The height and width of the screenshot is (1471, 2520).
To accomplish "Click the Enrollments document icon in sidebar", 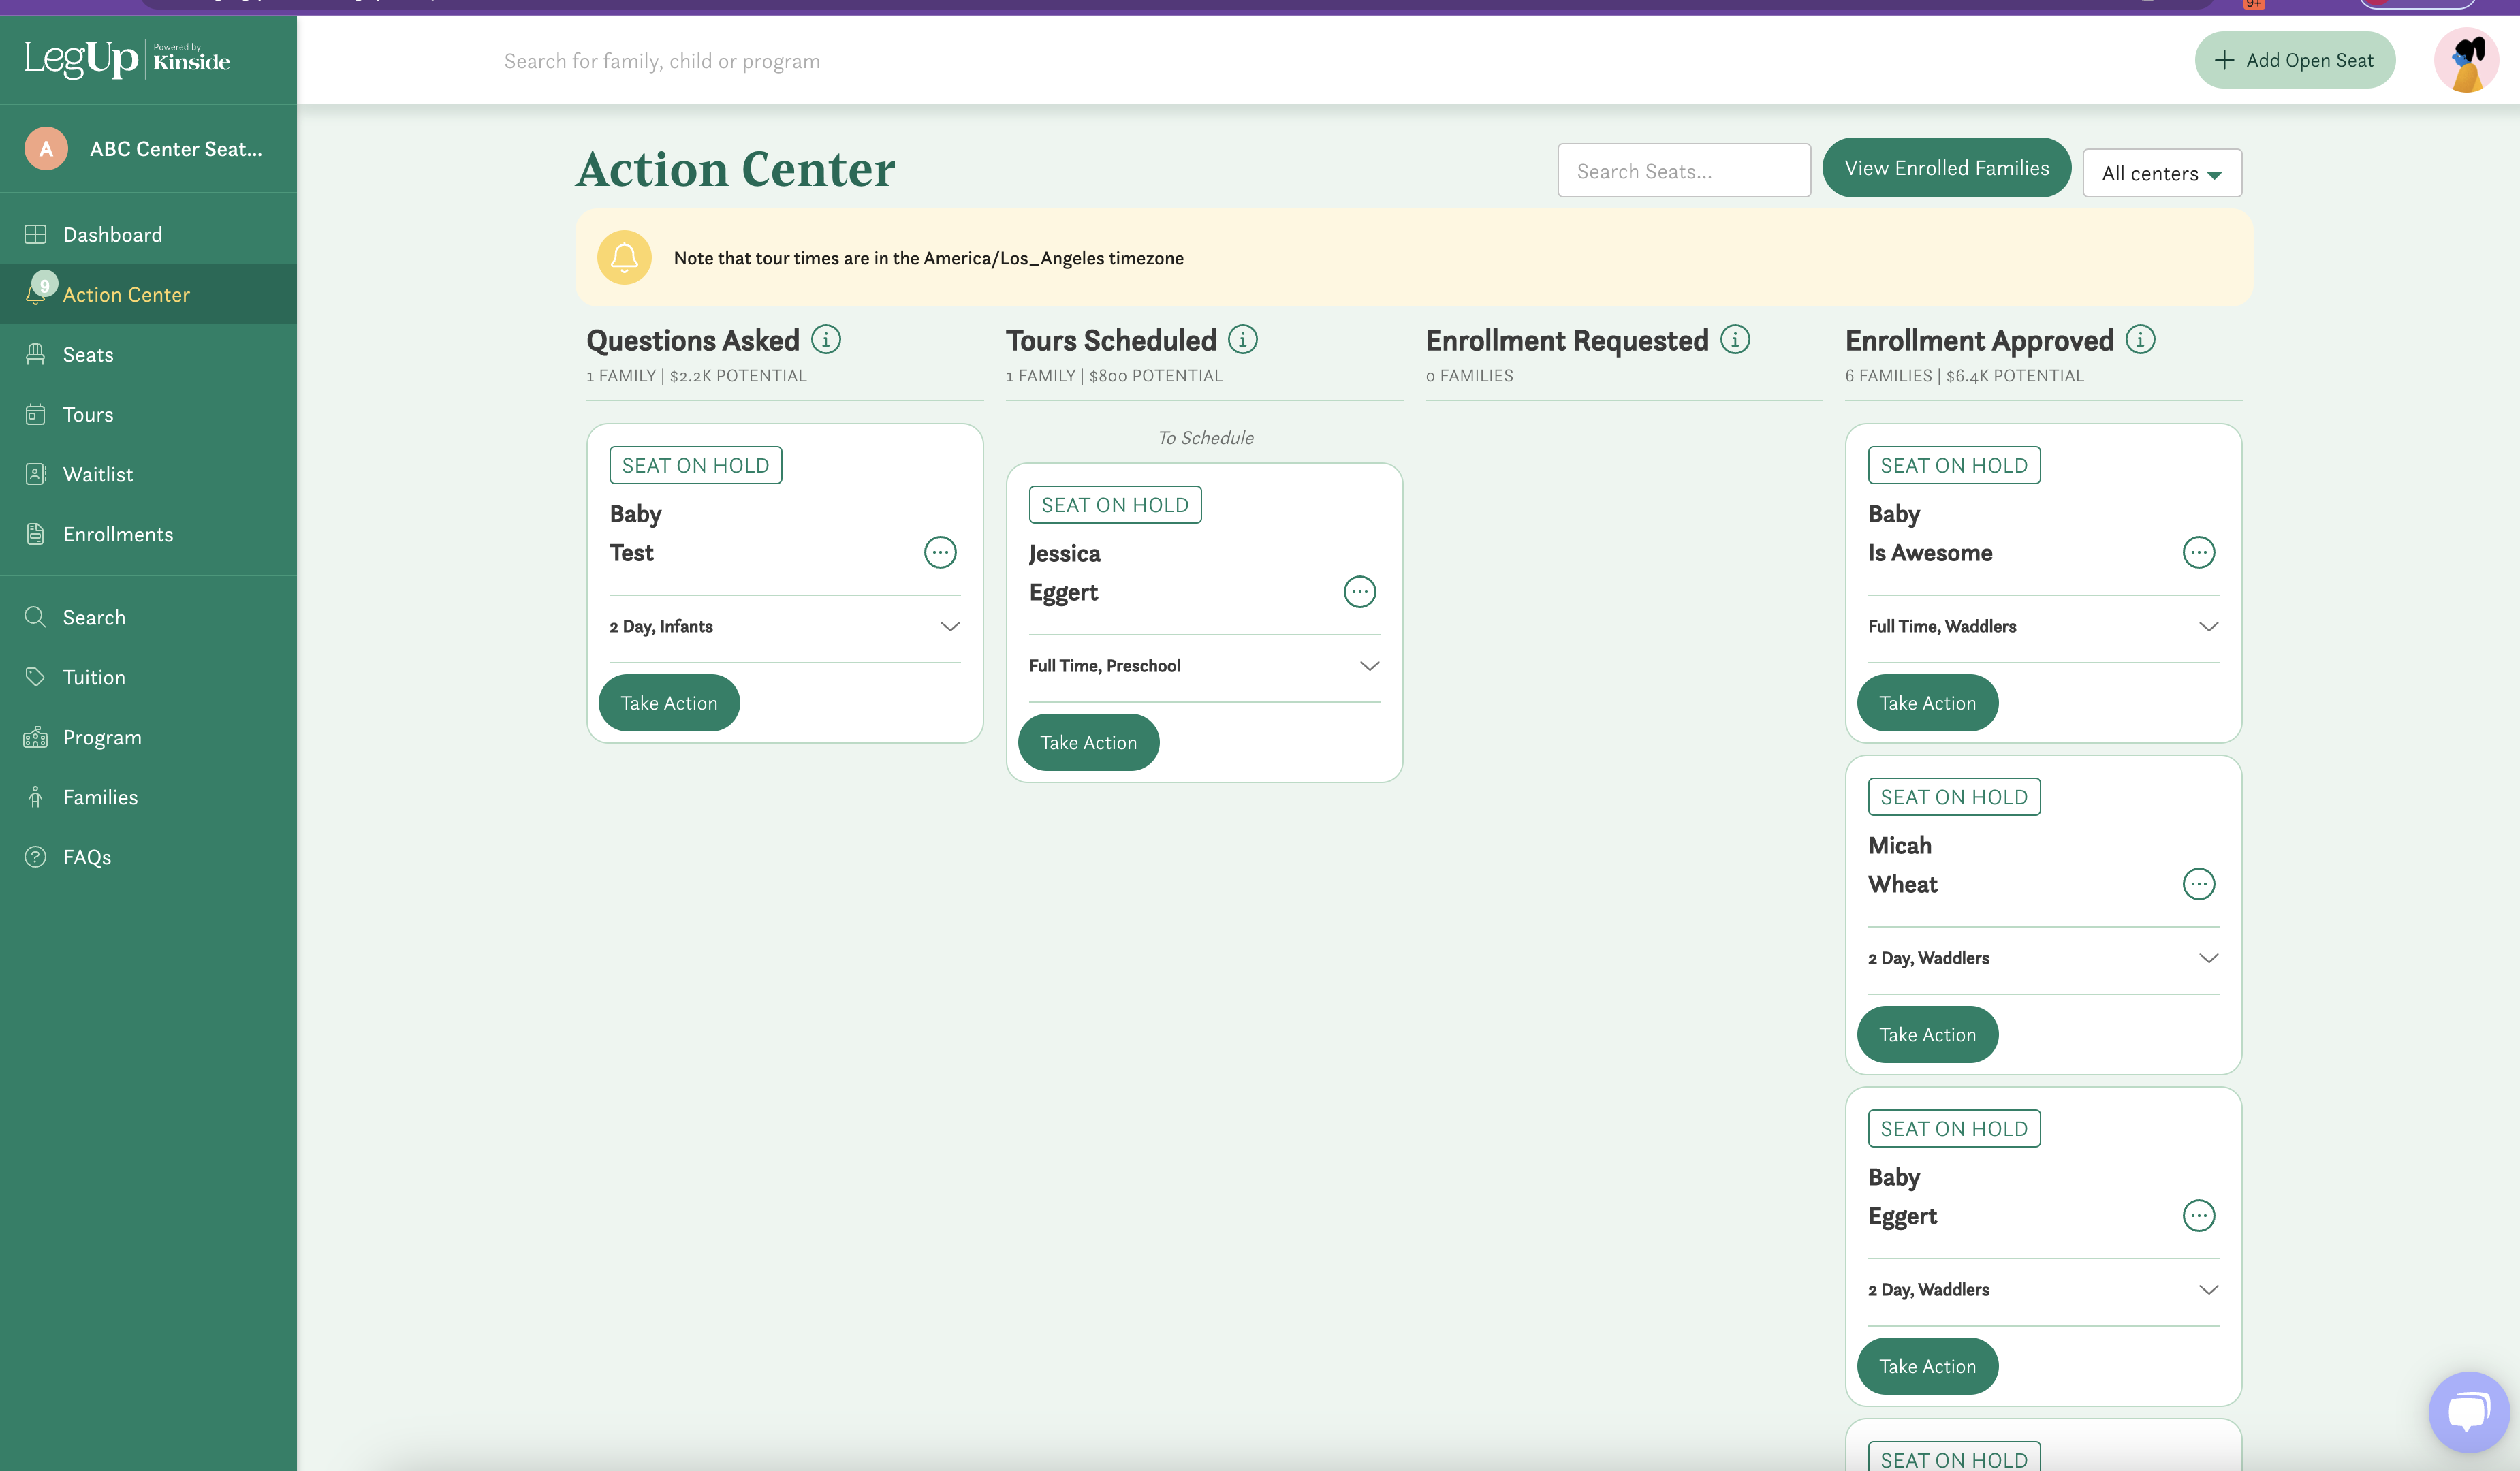I will click(x=35, y=534).
